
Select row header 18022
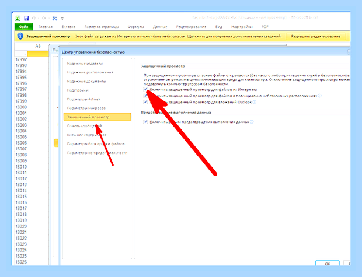[x=21, y=239]
